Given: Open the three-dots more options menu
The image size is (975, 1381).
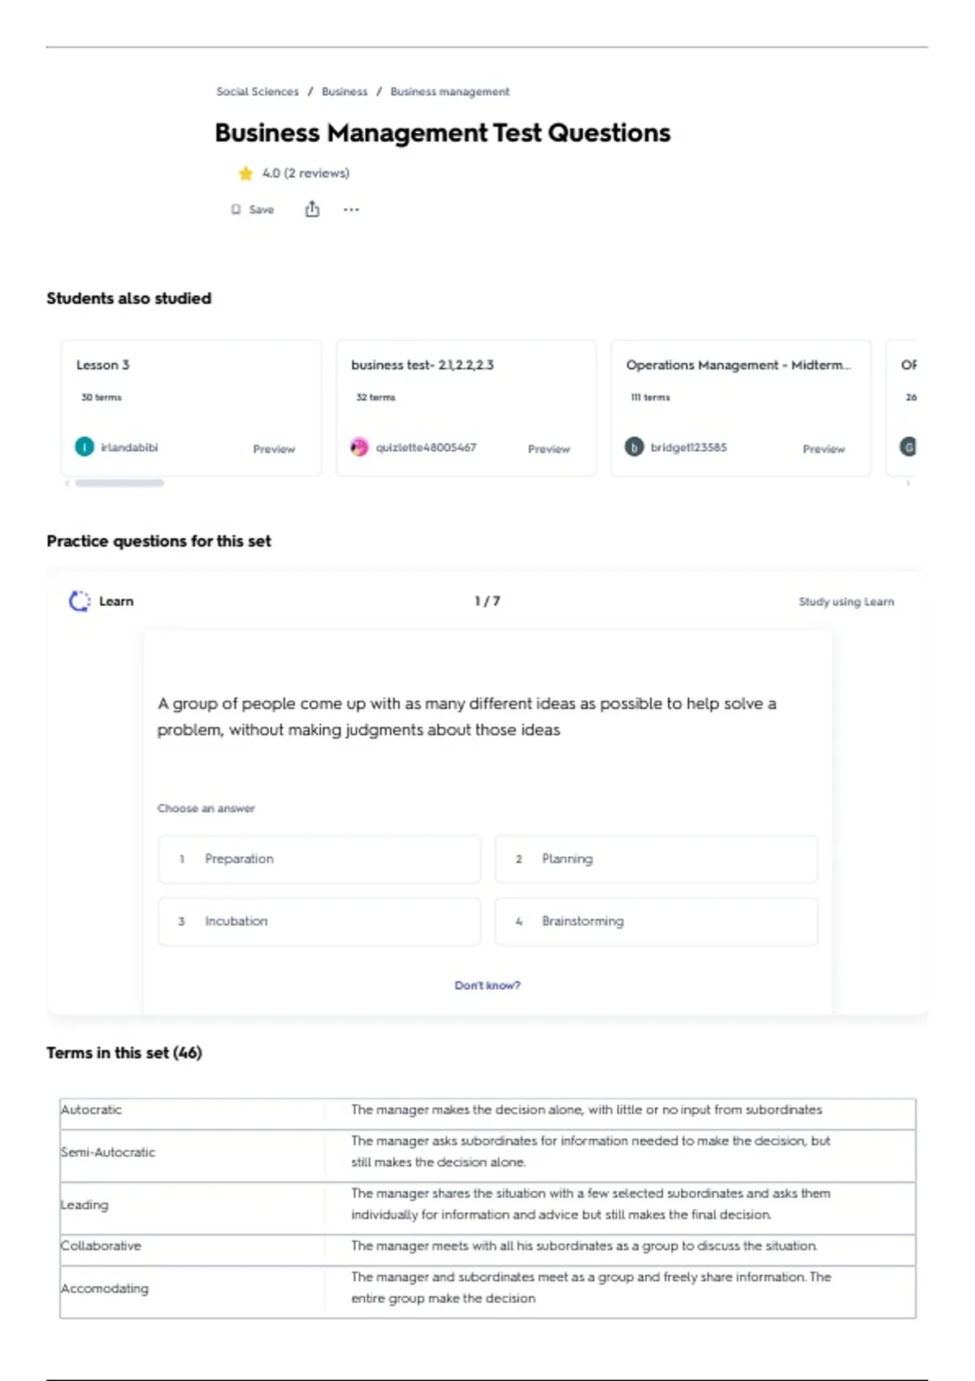Looking at the screenshot, I should pos(351,210).
